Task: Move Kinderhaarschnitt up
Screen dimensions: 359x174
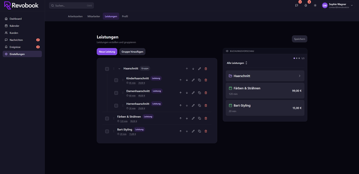Action: click(180, 80)
